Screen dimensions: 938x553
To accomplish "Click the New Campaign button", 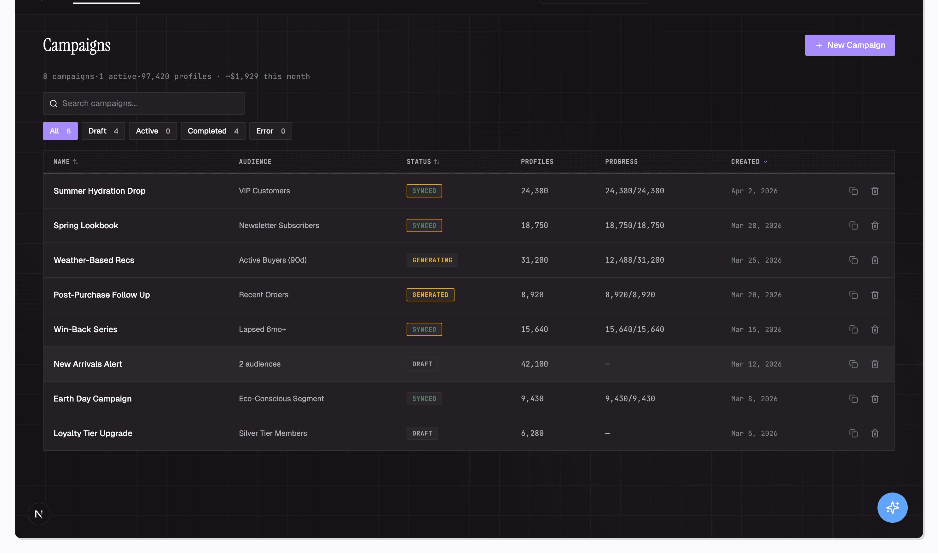I will pos(850,45).
